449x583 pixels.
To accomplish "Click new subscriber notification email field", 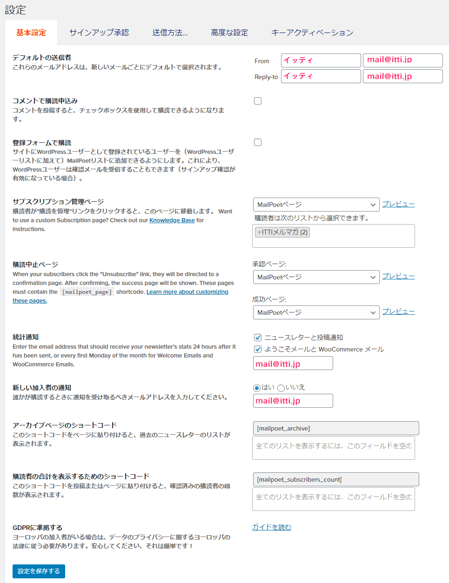I will (293, 401).
